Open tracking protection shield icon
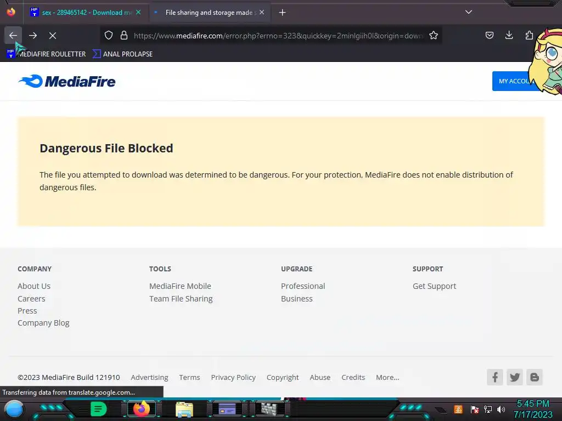This screenshot has width=562, height=421. [x=109, y=36]
